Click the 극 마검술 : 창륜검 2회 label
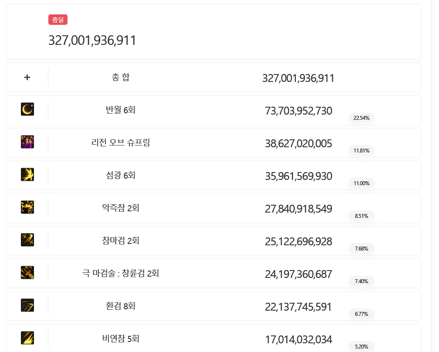The width and height of the screenshot is (439, 352). (x=121, y=274)
